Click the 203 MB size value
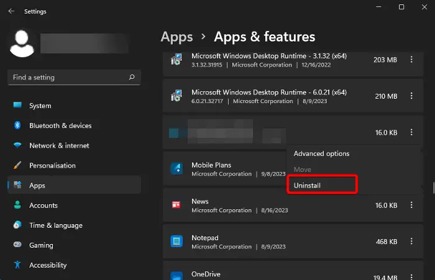 pos(385,60)
